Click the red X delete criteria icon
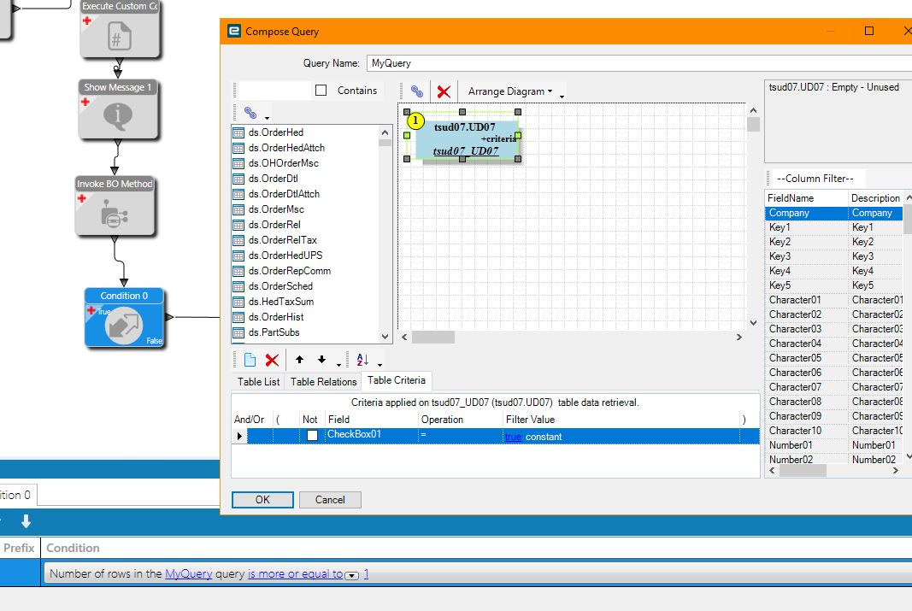The image size is (912, 611). click(x=272, y=360)
